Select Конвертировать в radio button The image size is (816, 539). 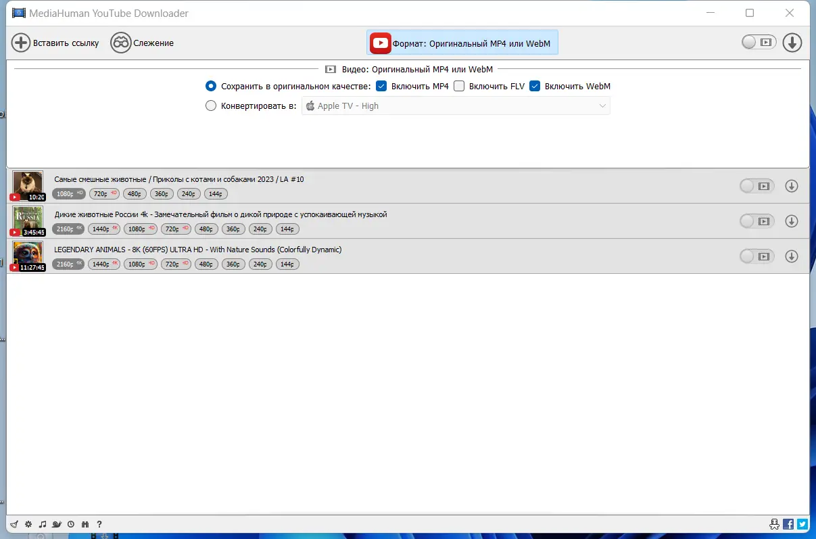[211, 106]
